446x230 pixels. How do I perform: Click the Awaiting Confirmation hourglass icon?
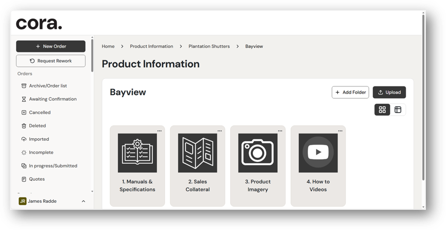click(x=24, y=99)
